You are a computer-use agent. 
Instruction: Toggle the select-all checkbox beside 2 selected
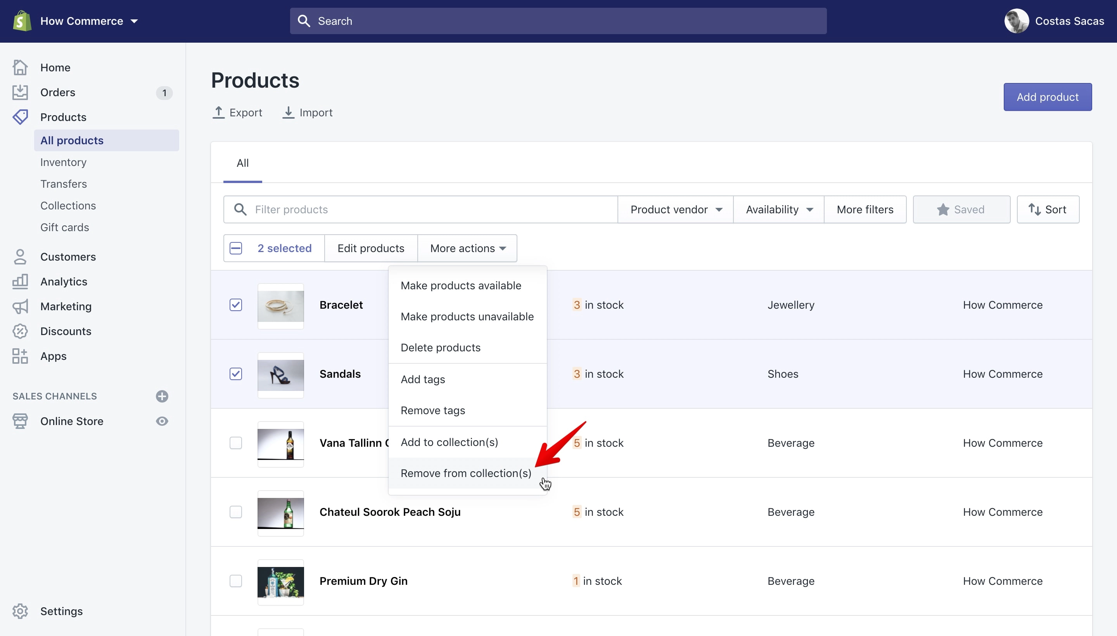pyautogui.click(x=236, y=248)
